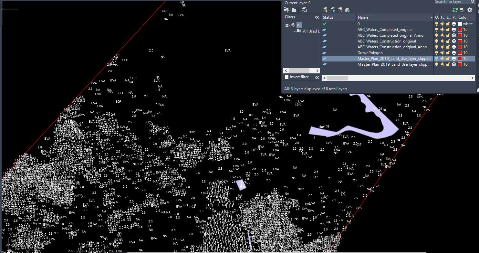479x253 pixels.
Task: Create a new layer with New Layer icon
Action: [325, 10]
